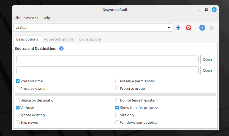Click into the destination path field
Image resolution: width=229 pixels, height=136 pixels.
(x=107, y=70)
